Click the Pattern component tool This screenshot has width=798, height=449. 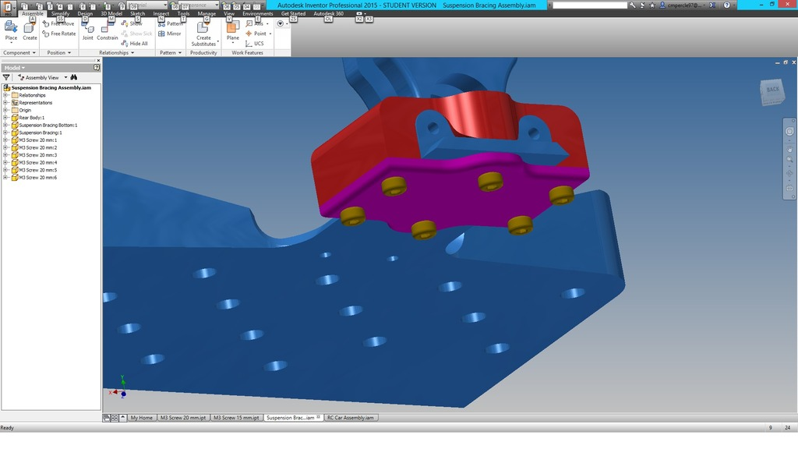coord(170,24)
